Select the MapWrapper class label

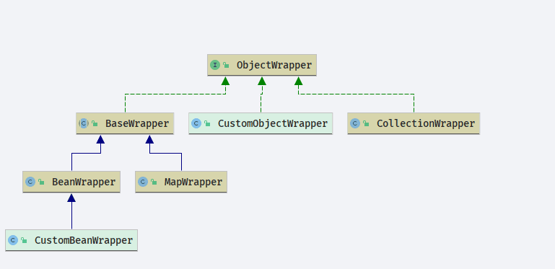click(193, 182)
